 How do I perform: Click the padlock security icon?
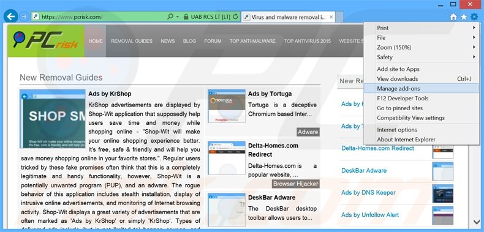(186, 17)
